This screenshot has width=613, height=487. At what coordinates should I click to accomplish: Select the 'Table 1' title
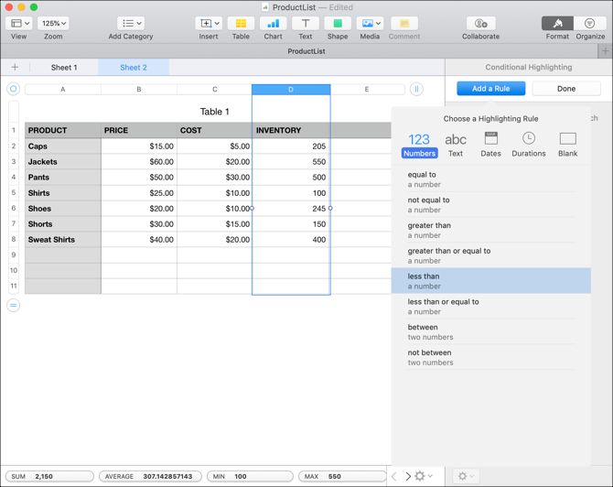[215, 112]
